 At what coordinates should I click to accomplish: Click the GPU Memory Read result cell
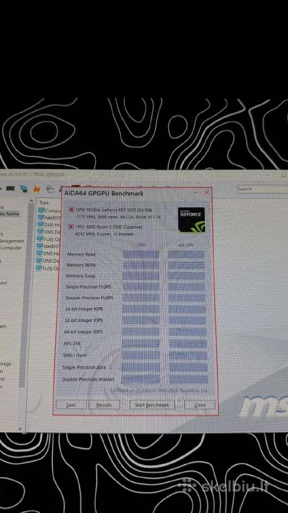coord(141,255)
